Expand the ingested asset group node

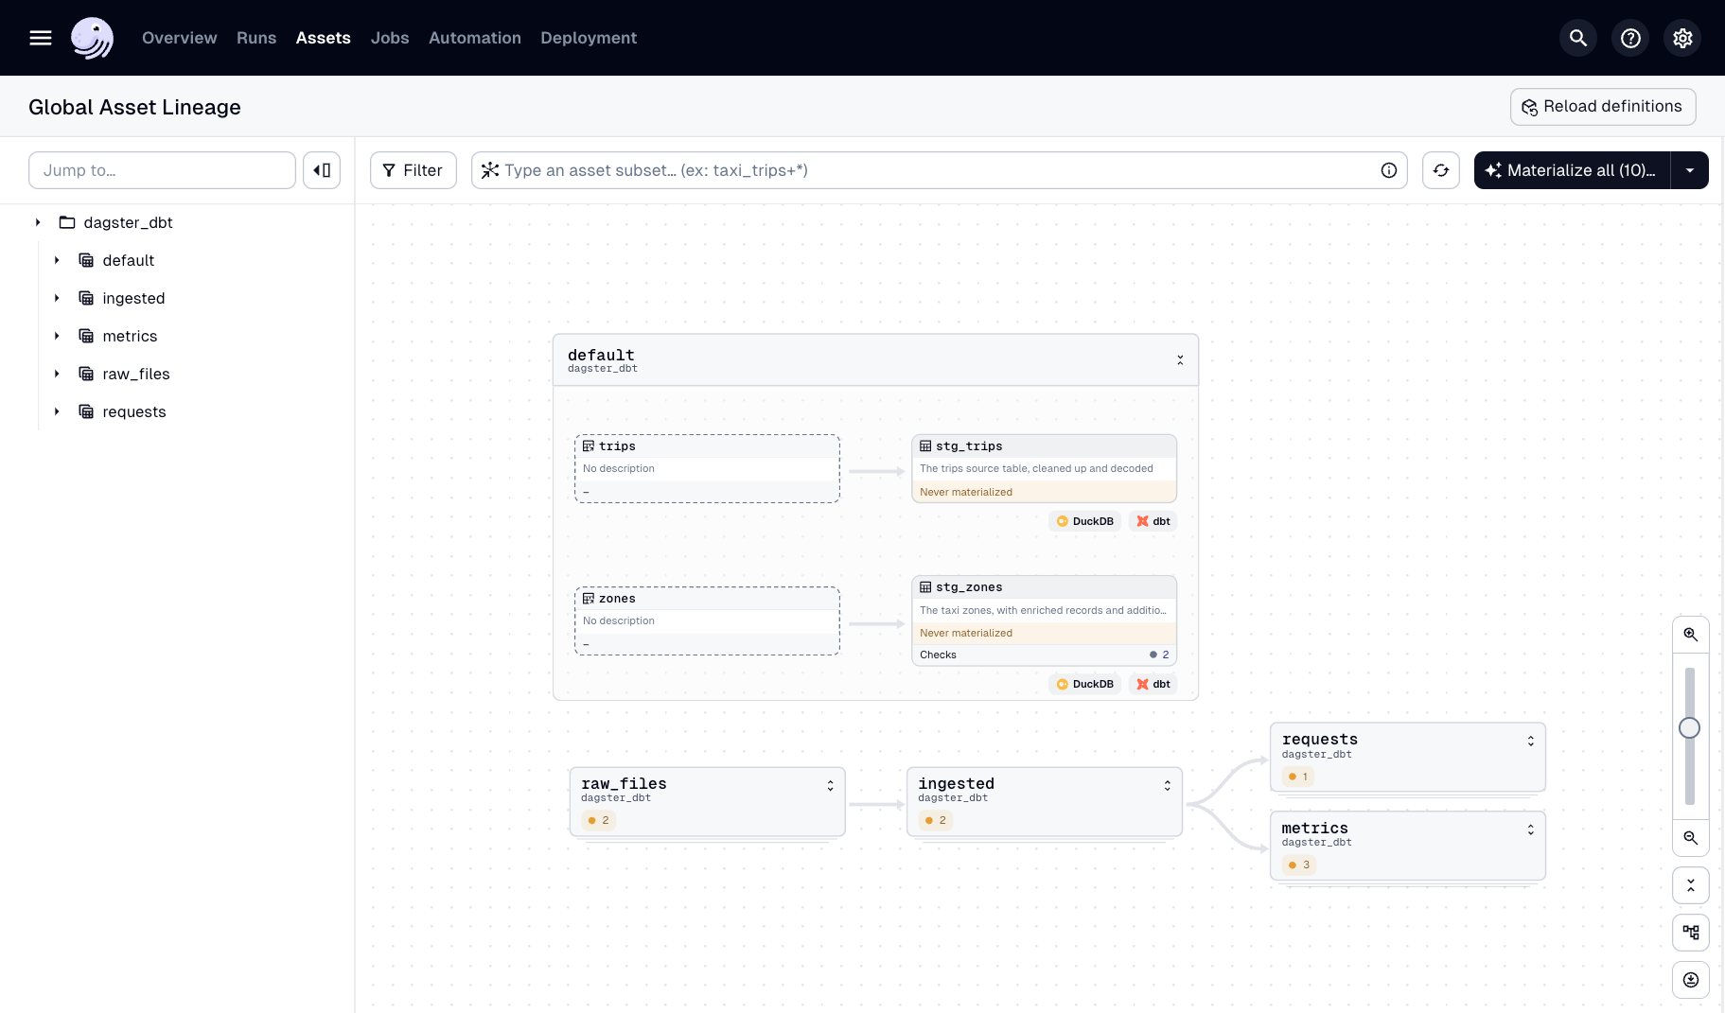click(x=1166, y=785)
